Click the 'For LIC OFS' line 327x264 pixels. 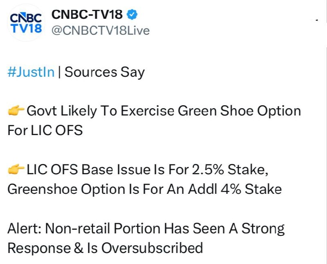[x=45, y=130]
